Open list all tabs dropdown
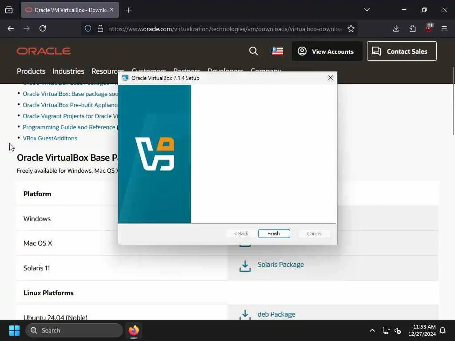 tap(367, 10)
